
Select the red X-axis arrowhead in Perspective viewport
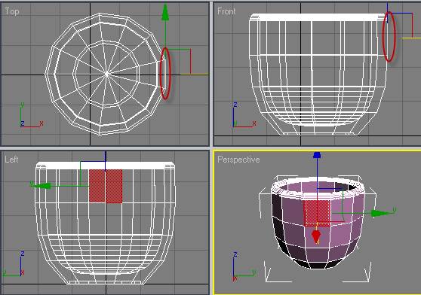[316, 236]
